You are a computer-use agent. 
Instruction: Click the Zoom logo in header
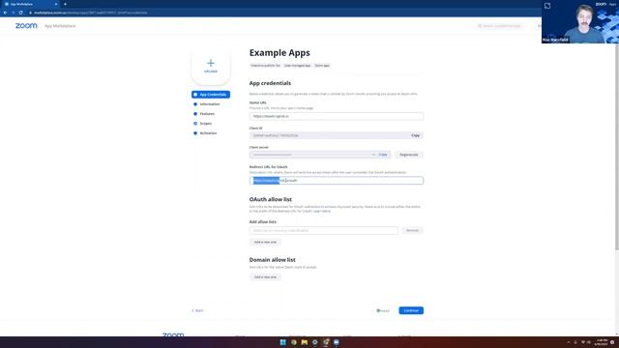click(x=26, y=26)
